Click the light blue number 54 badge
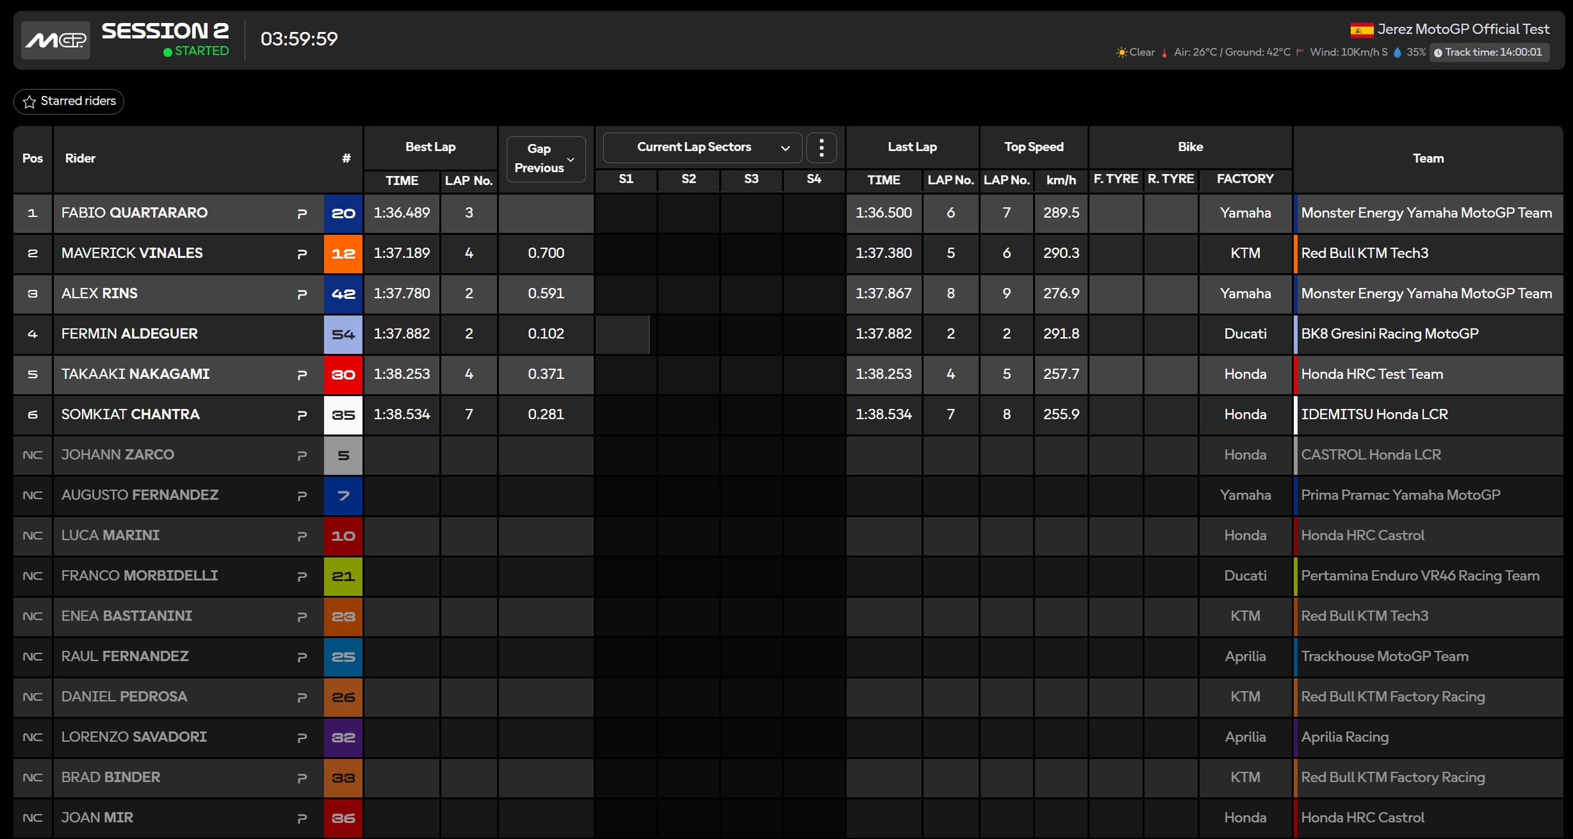1573x839 pixels. (x=343, y=334)
